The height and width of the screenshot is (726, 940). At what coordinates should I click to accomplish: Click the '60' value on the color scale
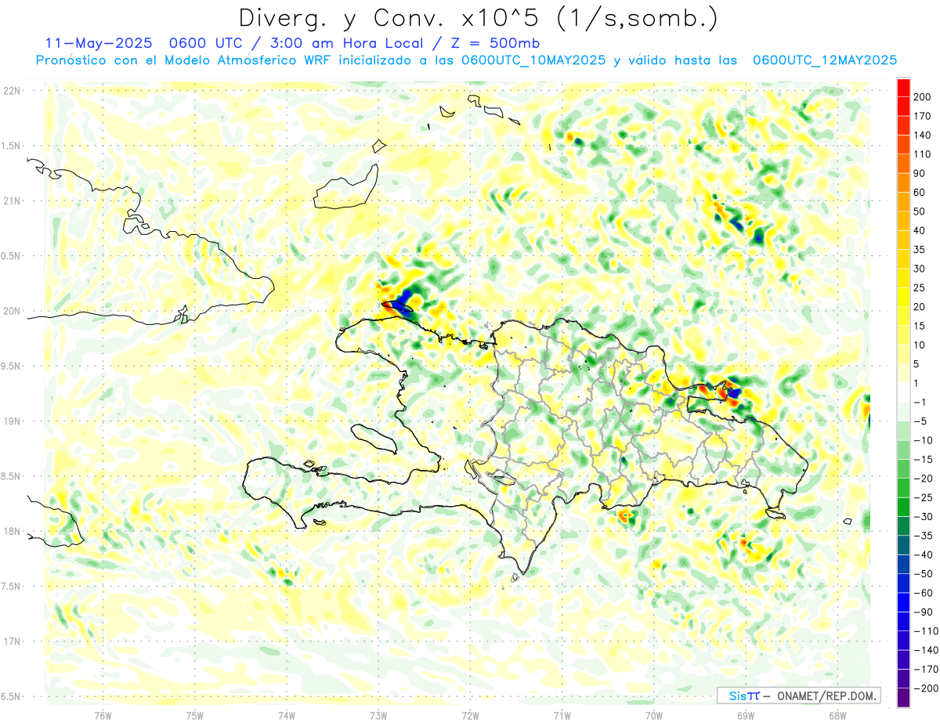(920, 193)
